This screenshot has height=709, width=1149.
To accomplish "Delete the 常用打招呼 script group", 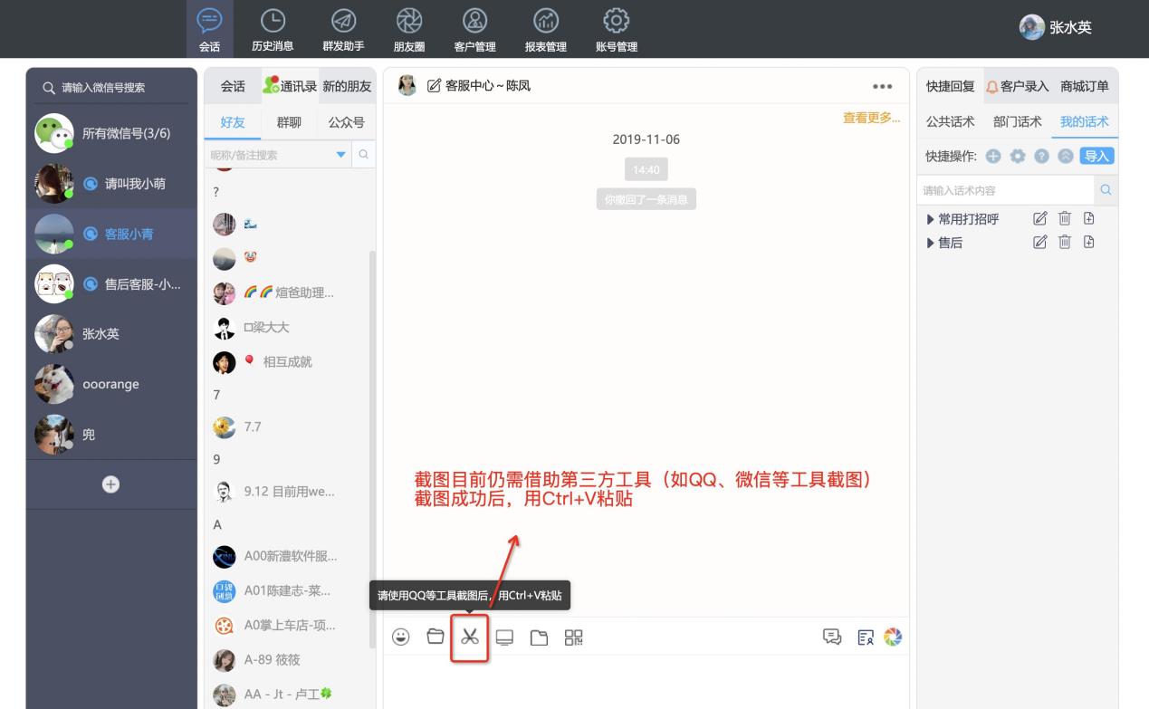I will click(x=1065, y=218).
